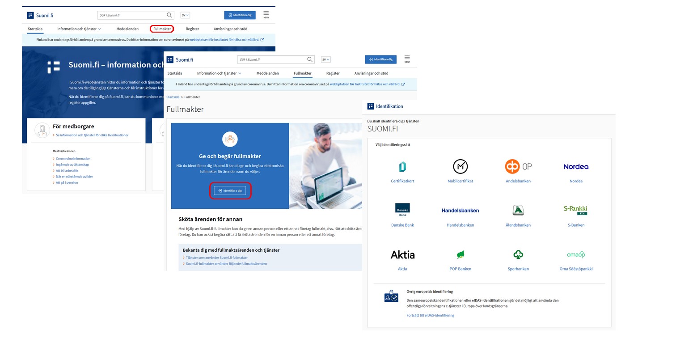The width and height of the screenshot is (676, 338).
Task: Open the Meddelanden tab in the Fullmakter window
Action: pyautogui.click(x=268, y=73)
